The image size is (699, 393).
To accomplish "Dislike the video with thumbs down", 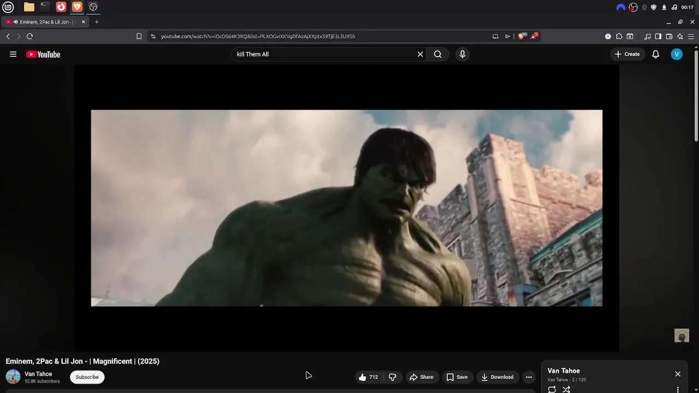I will pyautogui.click(x=392, y=377).
